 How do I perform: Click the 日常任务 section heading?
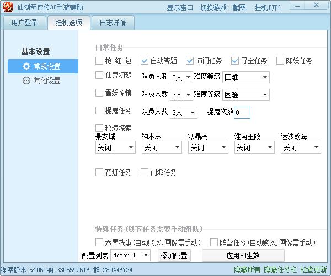pyautogui.click(x=109, y=47)
